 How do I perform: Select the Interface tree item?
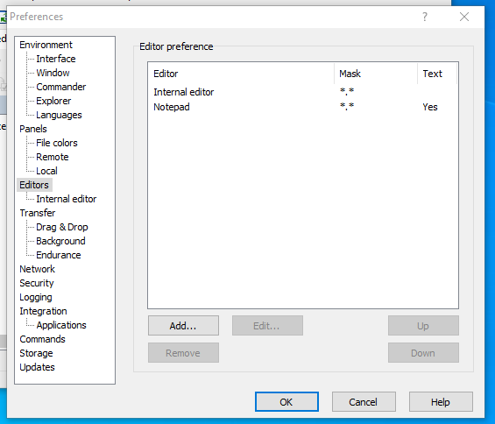pos(56,59)
